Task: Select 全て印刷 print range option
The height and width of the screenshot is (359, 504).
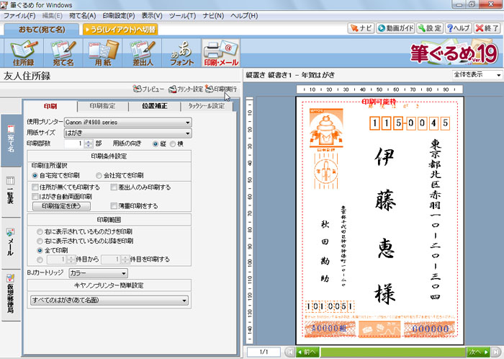Action: click(x=40, y=250)
